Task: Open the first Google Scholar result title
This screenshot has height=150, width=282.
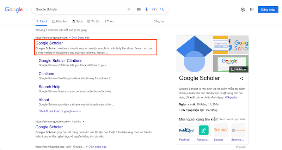Action: [x=49, y=43]
